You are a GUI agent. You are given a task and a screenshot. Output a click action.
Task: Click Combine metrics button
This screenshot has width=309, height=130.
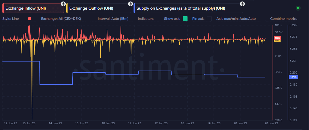pos(284,19)
